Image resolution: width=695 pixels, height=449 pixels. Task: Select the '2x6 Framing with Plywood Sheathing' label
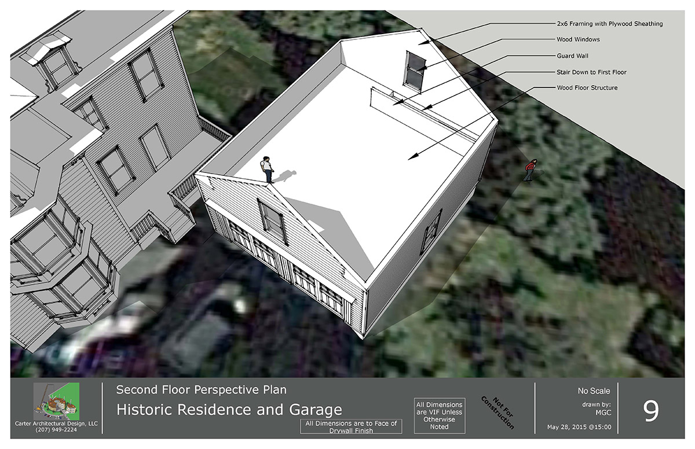pos(610,24)
